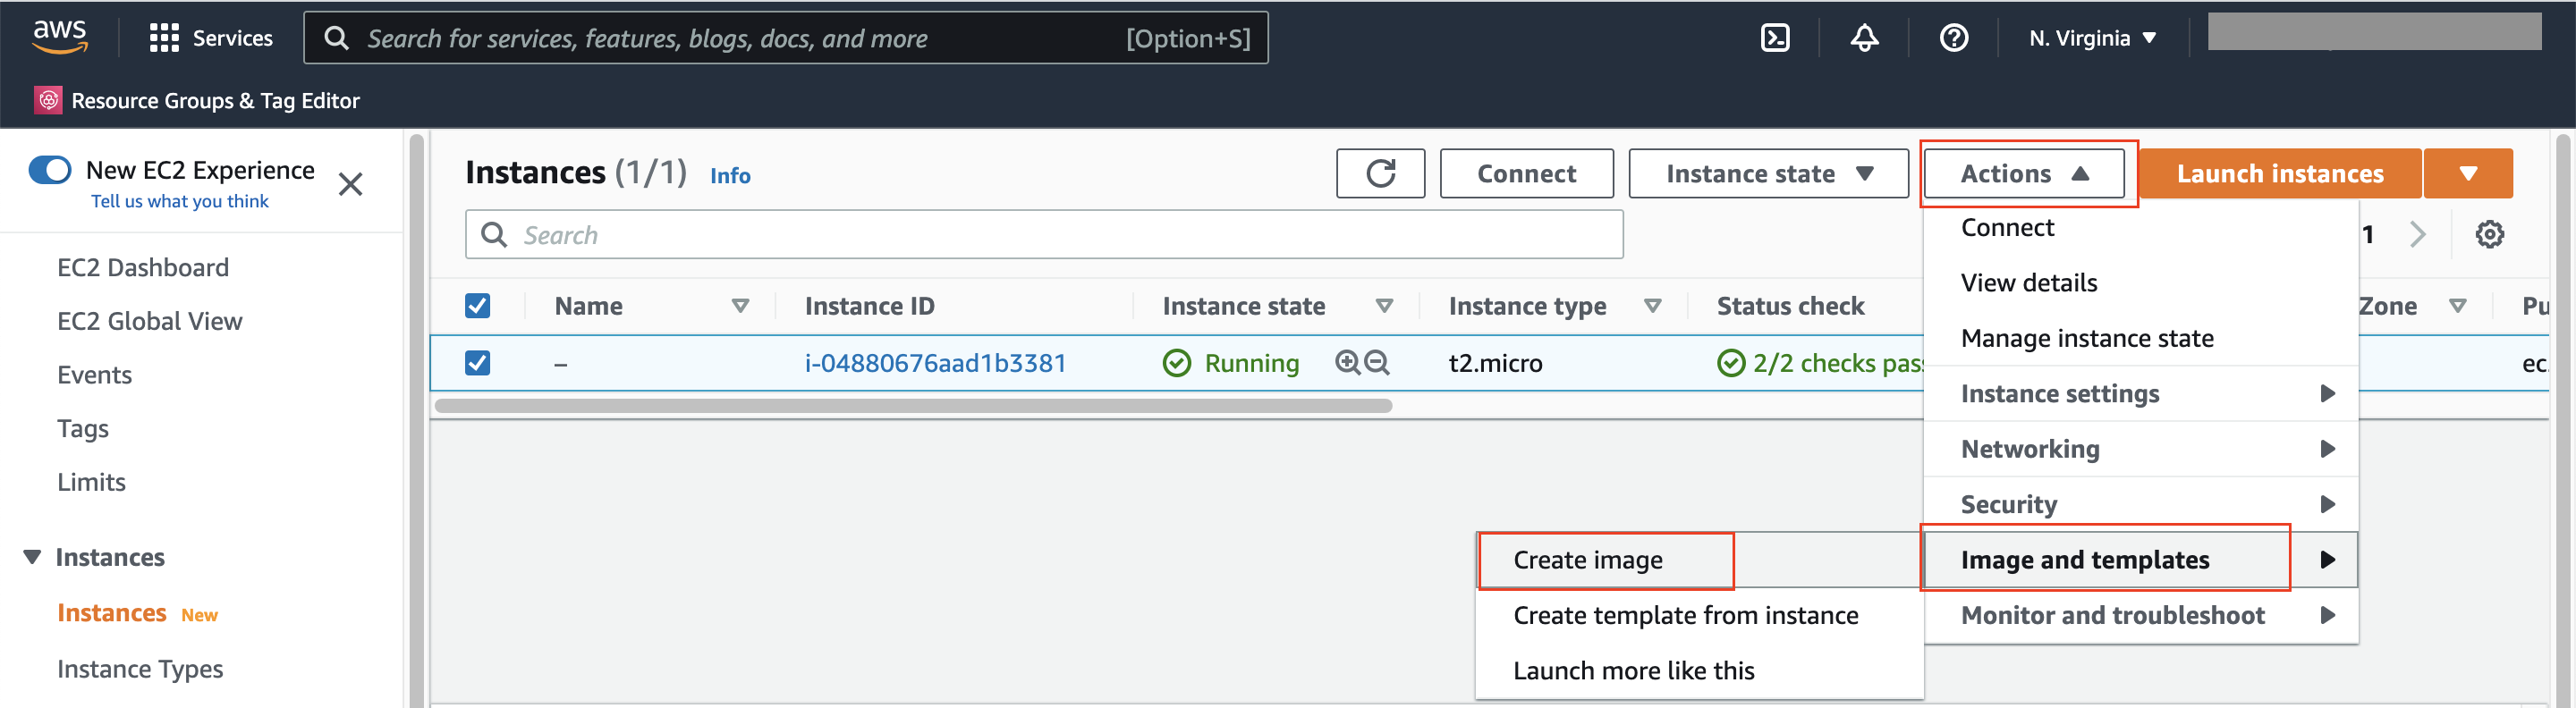
Task: Uncheck the i-04880676aad1b3381 row checkbox
Action: 478,362
